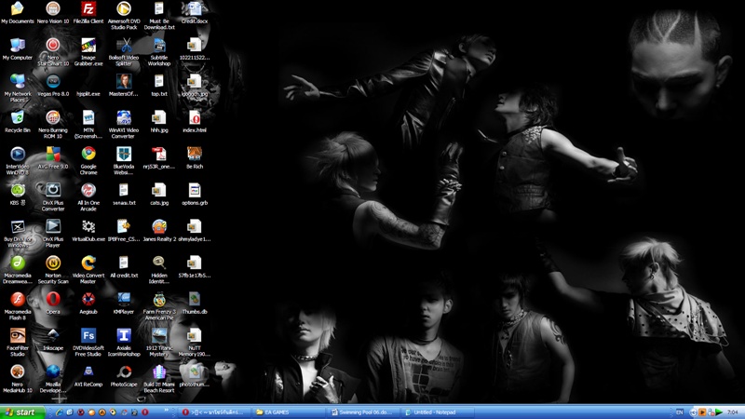Launch the PhotoScape desktop icon
The height and width of the screenshot is (419, 745).
coord(124,376)
